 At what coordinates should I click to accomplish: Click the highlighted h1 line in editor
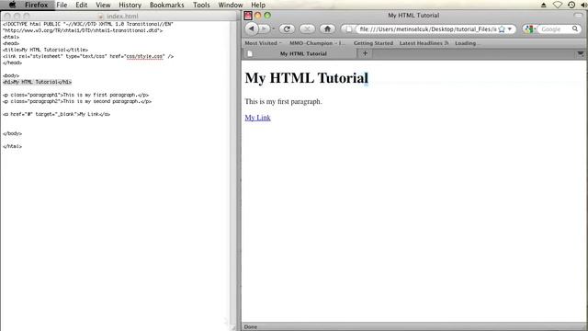coord(37,82)
